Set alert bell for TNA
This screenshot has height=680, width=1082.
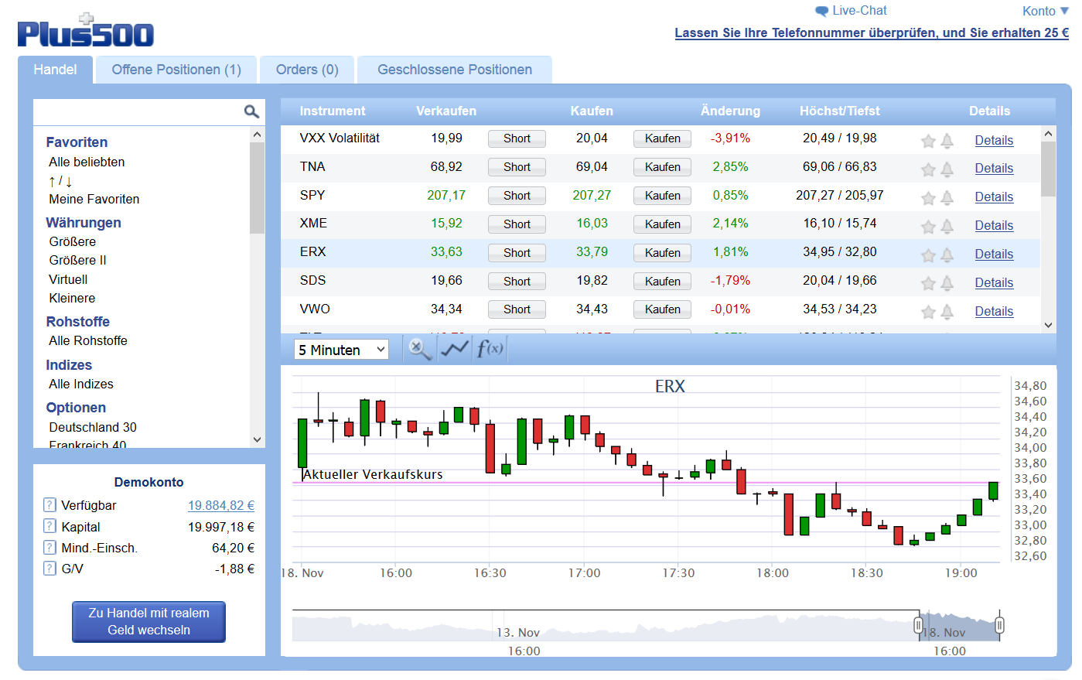pyautogui.click(x=947, y=169)
